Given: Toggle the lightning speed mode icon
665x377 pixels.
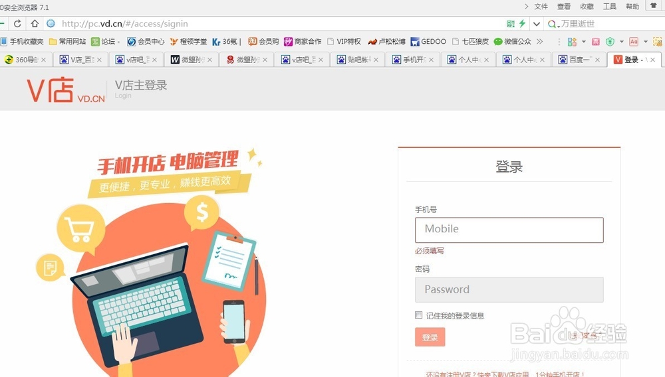Looking at the screenshot, I should pos(522,24).
